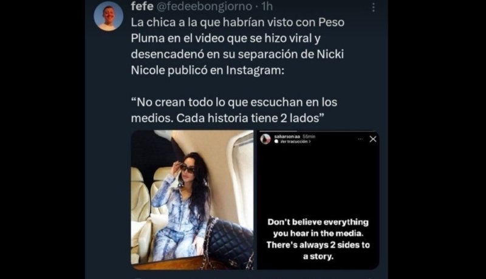Image resolution: width=486 pixels, height=279 pixels.
Task: Open the 'Ver traducción' translation link
Action: (293, 142)
